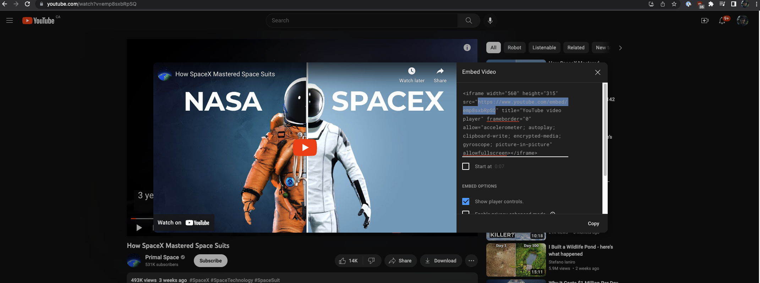Click the install app icon in the address bar
Screen dimensions: 760x283
651,4
